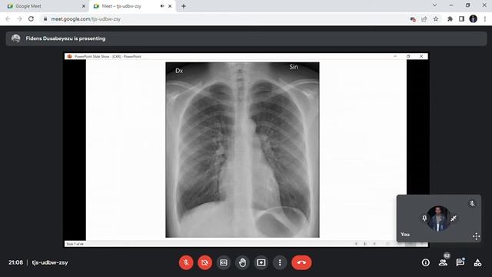
Task: Click the PowerPoint Slide Show title text
Action: coord(108,56)
